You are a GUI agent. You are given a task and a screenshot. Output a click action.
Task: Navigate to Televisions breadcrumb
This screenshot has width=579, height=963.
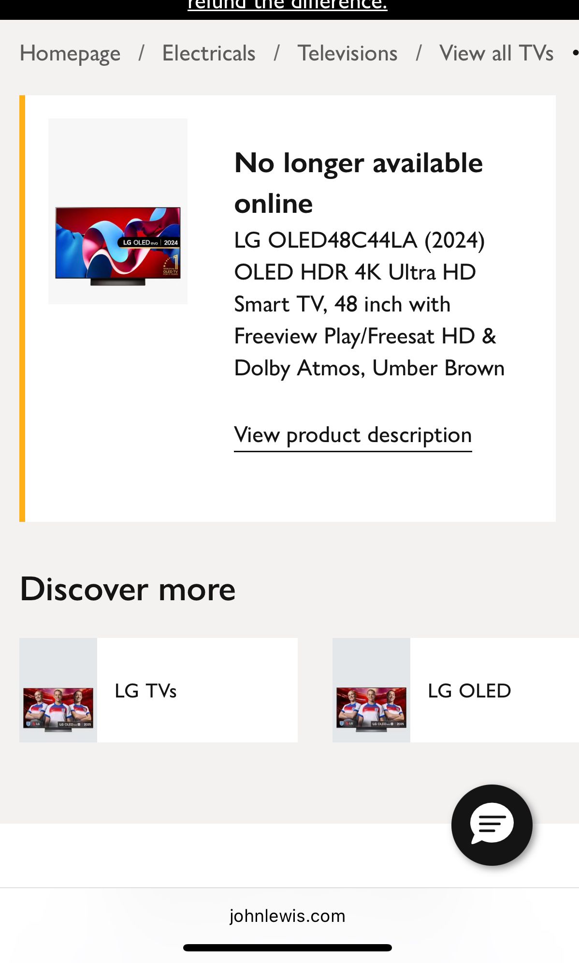pos(347,53)
